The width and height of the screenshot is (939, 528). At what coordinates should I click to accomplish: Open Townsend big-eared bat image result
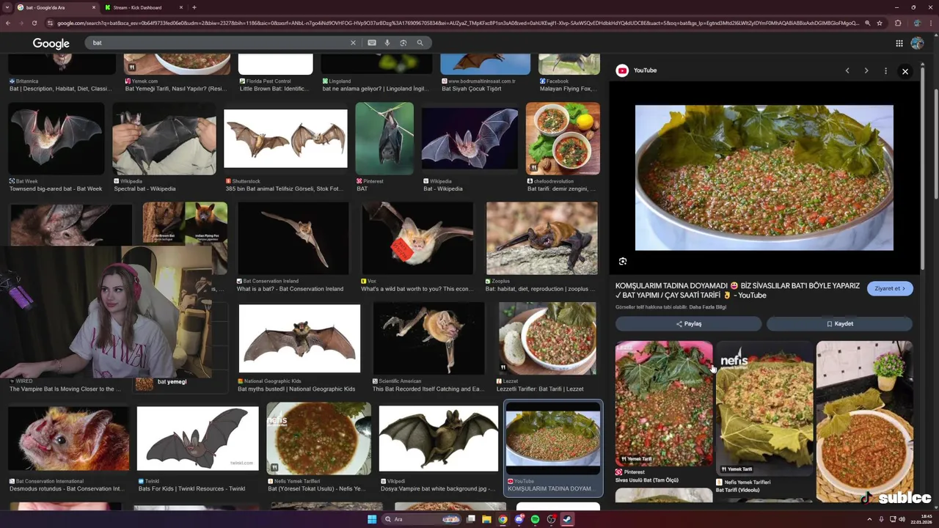(56, 139)
